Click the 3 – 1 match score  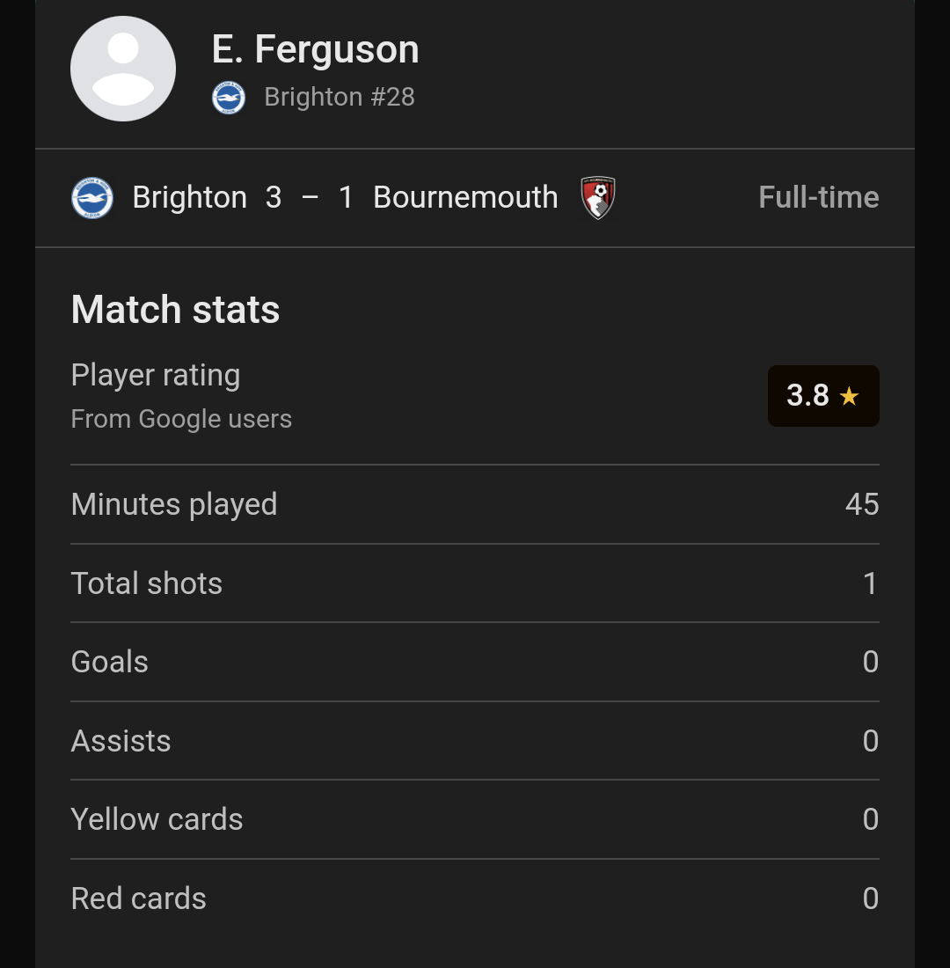tap(310, 197)
